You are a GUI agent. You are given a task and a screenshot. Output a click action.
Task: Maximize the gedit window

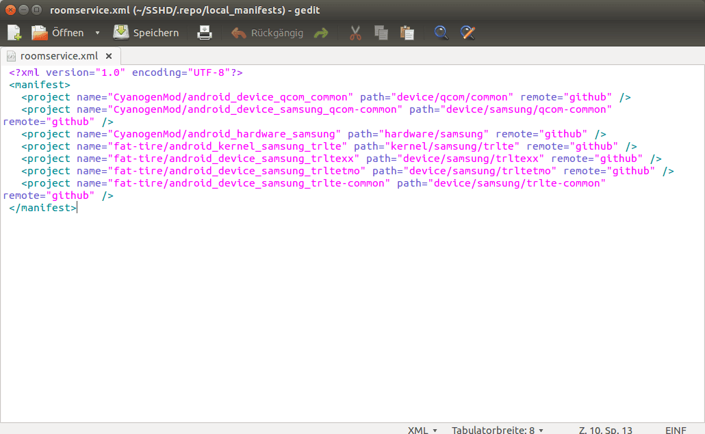click(37, 10)
